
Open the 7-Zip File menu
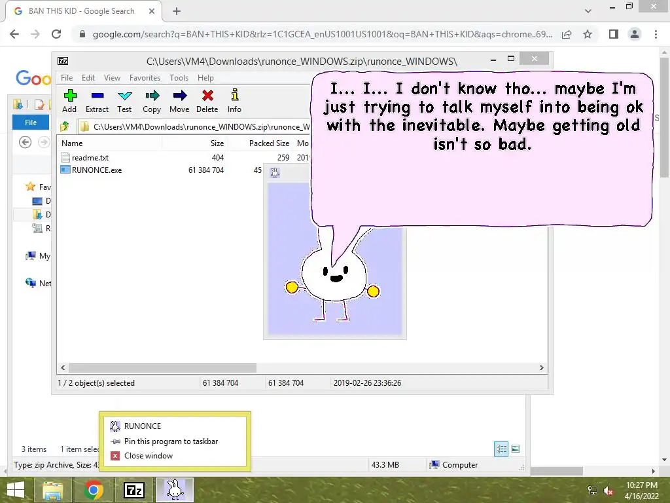coord(67,78)
